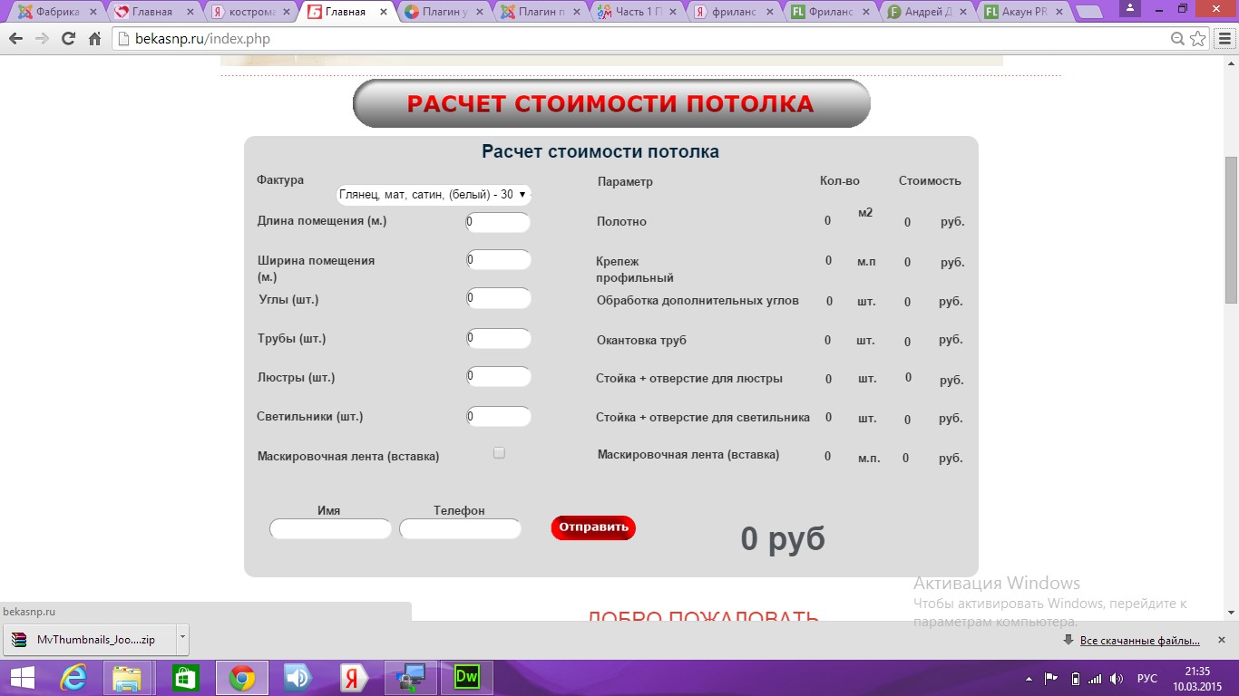
Task: Open a new browser tab
Action: tap(1088, 12)
